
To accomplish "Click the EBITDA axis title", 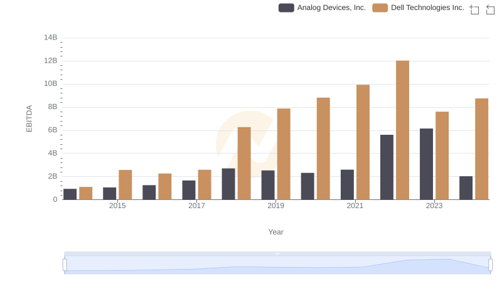I will point(29,118).
